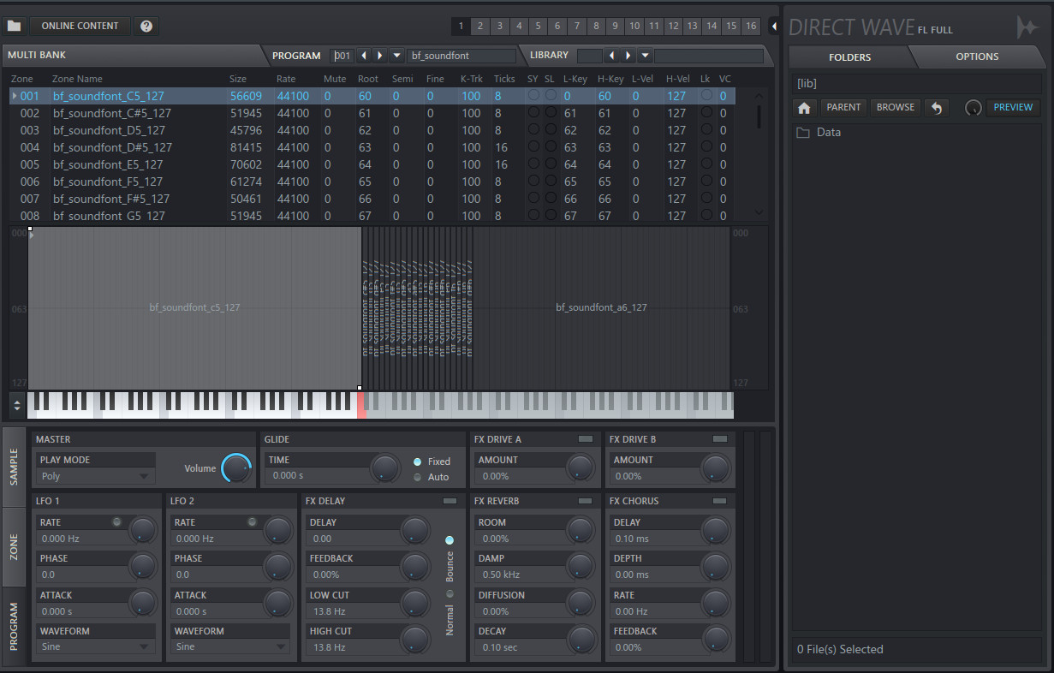Adjust the Master Volume knob
The image size is (1054, 673).
[x=236, y=468]
